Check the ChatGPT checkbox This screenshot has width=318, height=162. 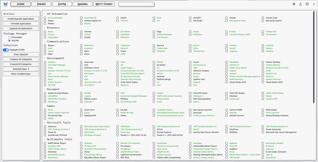coord(190,18)
